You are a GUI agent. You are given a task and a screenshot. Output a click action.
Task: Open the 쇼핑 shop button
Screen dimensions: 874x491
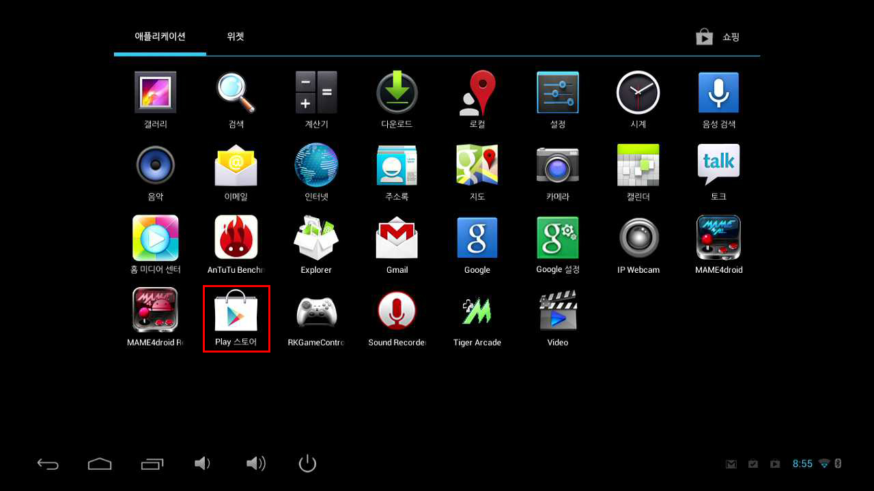tap(718, 38)
